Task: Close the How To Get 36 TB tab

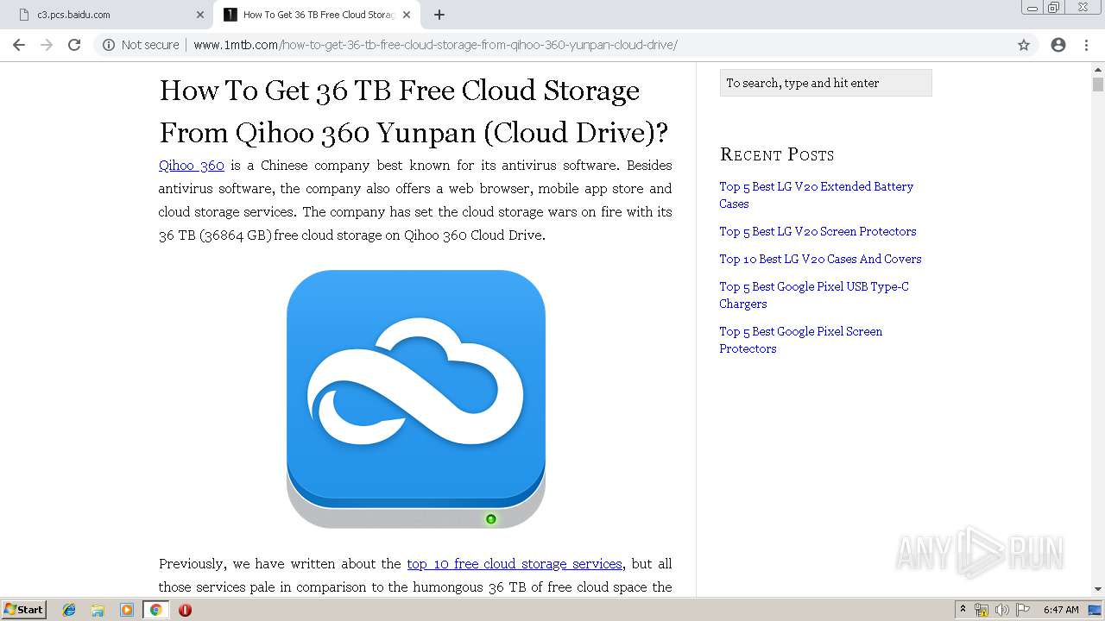Action: click(407, 15)
